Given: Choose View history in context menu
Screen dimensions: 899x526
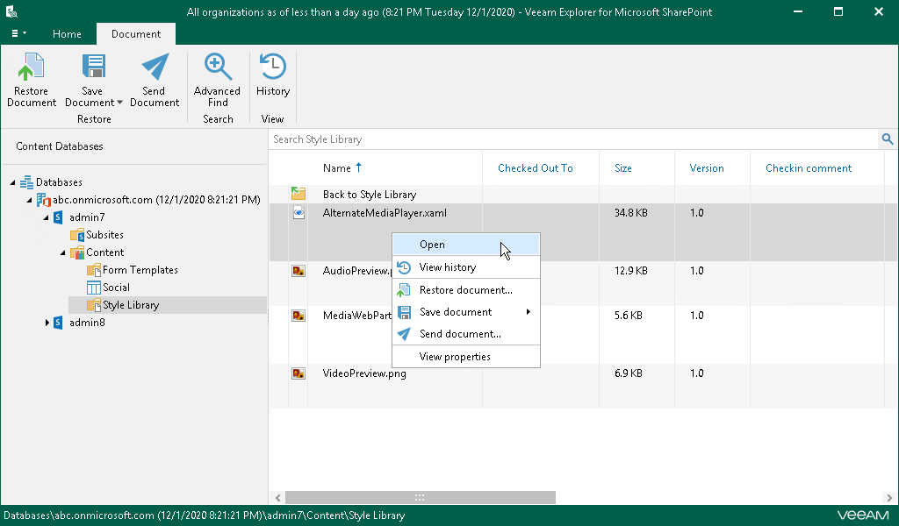Looking at the screenshot, I should 465,267.
